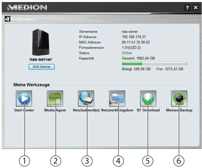202x168 pixels.
Task: Click the Media Agent label text
Action: (x=55, y=110)
